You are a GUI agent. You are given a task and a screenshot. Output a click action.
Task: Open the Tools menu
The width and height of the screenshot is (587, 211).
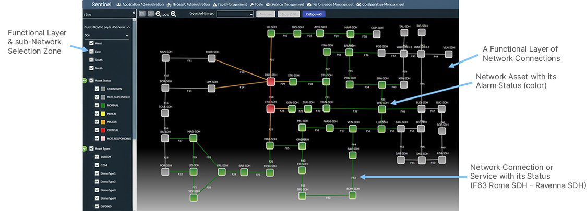click(x=256, y=5)
